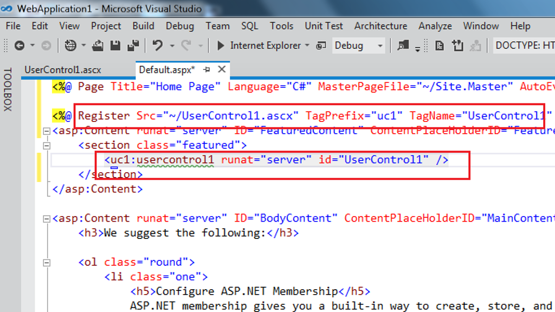Click the MasterPageFile attribute value text

click(464, 87)
